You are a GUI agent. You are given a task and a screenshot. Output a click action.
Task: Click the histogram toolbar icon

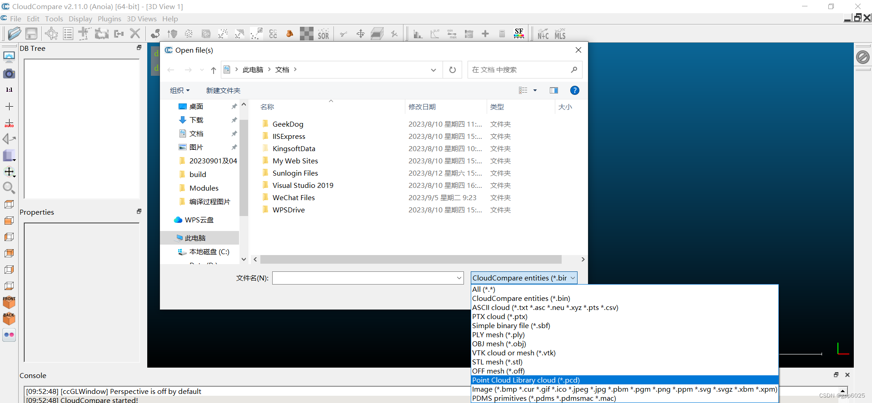click(418, 34)
